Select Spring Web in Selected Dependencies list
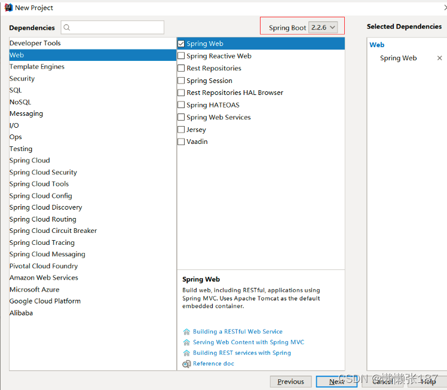Image resolution: width=447 pixels, height=390 pixels. pyautogui.click(x=398, y=58)
